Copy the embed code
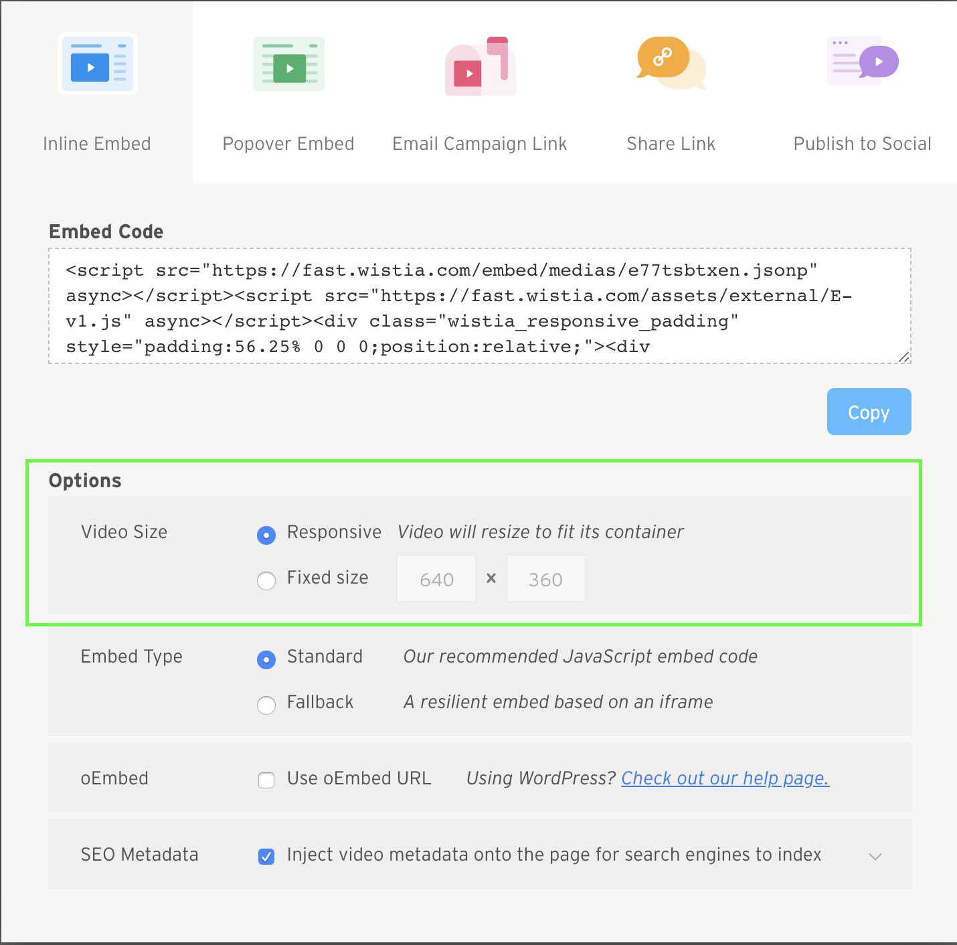Image resolution: width=957 pixels, height=945 pixels. [869, 412]
